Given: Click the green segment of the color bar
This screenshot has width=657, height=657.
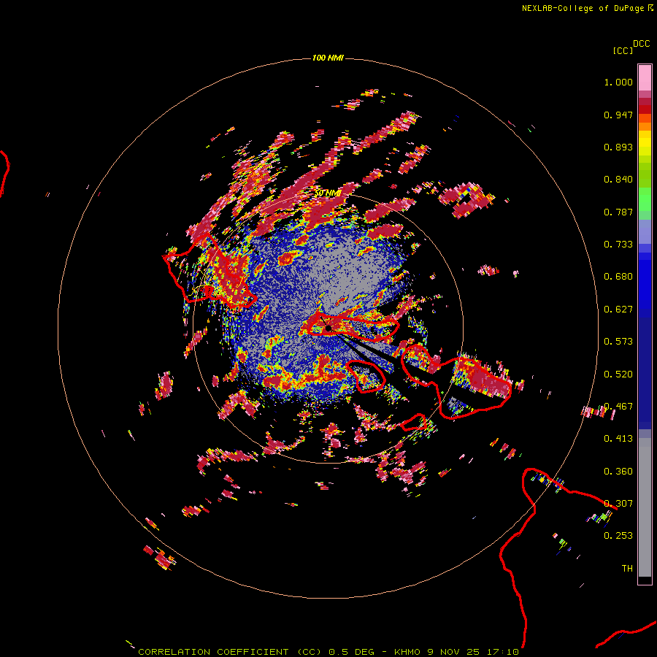Looking at the screenshot, I should tap(645, 199).
